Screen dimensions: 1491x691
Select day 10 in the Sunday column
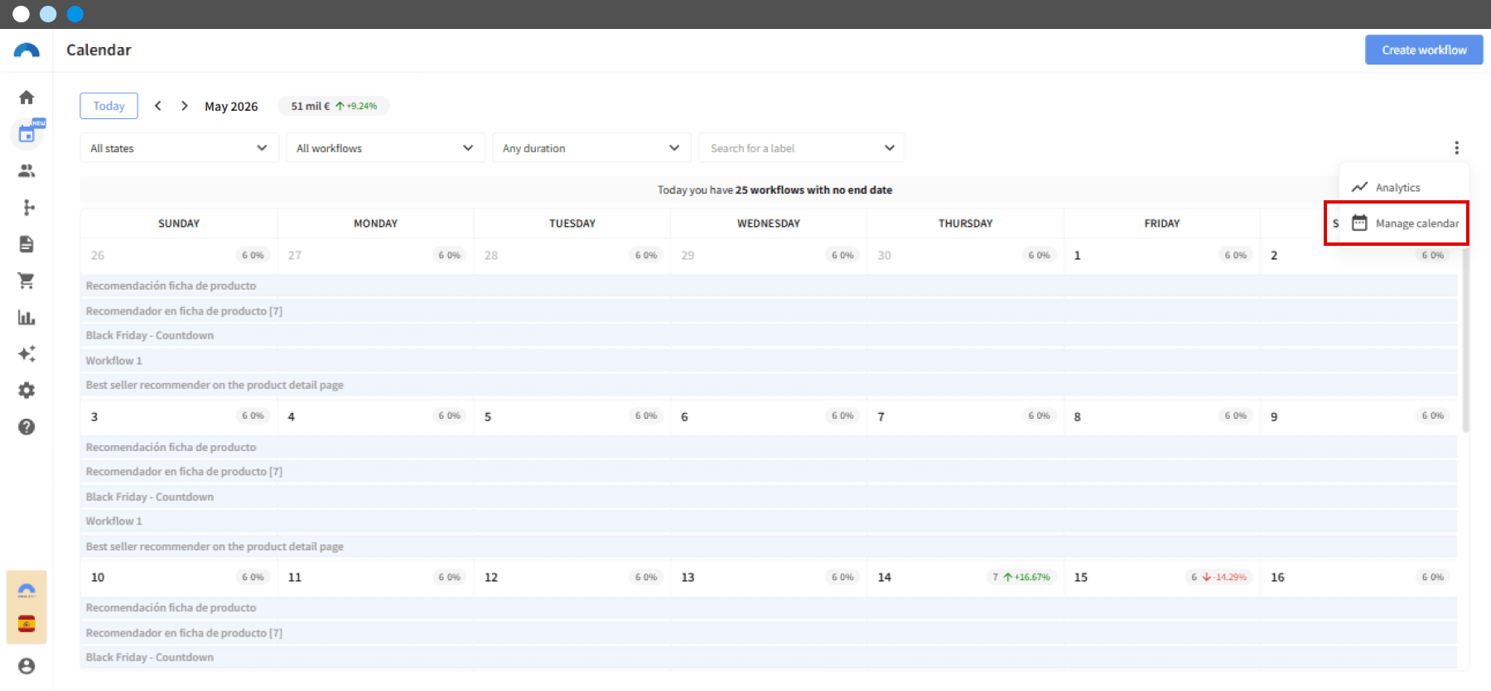tap(98, 577)
